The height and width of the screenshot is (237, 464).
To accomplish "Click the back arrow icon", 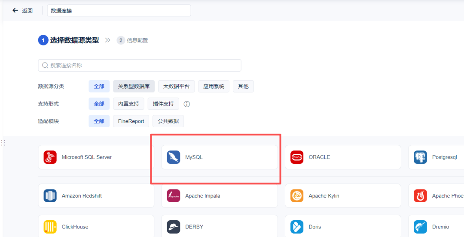I will [15, 11].
